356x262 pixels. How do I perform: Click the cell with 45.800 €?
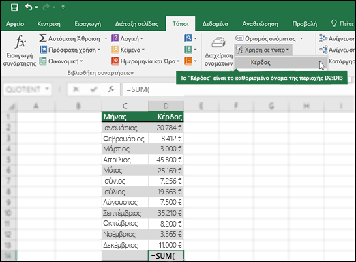pyautogui.click(x=166, y=160)
